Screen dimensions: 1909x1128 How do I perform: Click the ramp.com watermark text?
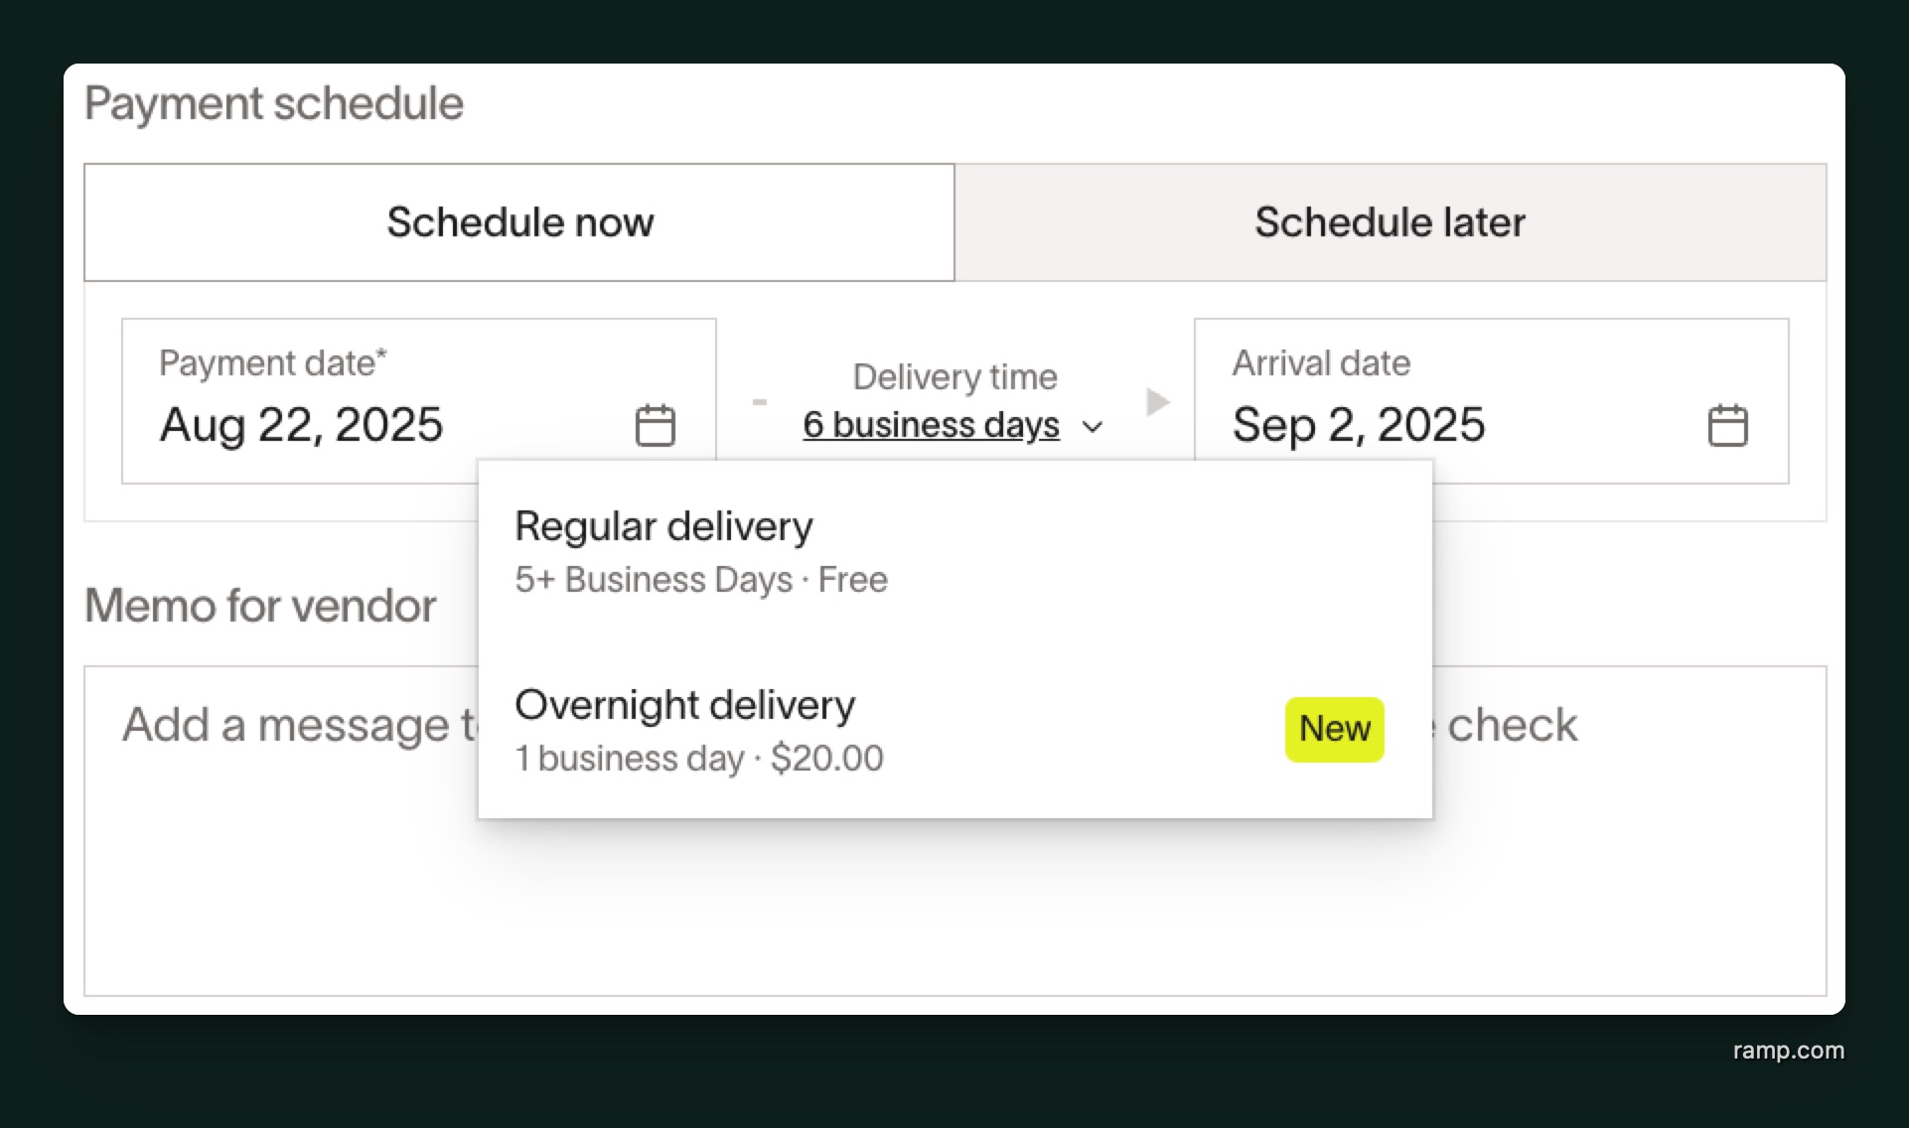tap(1788, 1051)
